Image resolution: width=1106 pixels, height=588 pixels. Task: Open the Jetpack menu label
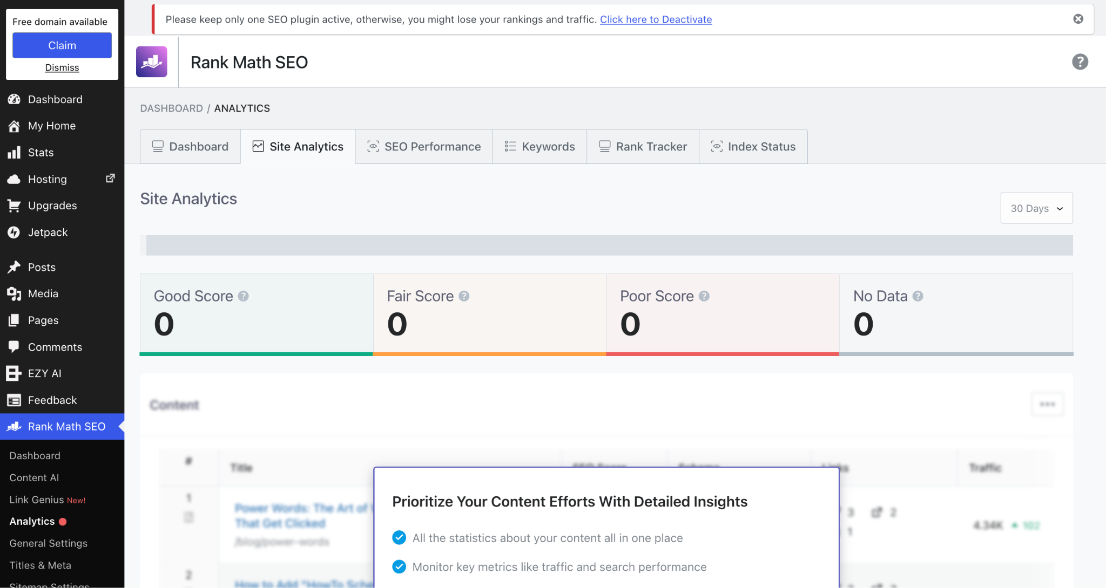(48, 233)
